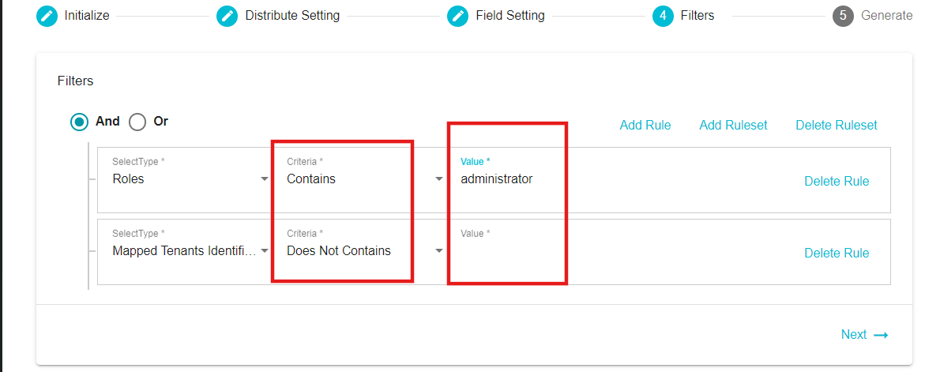Screen dimensions: 925x372
Task: Select the And radio button
Action: (x=79, y=122)
